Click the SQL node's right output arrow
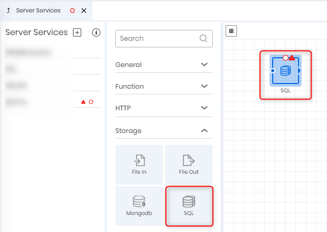Image resolution: width=327 pixels, height=232 pixels. pos(299,71)
